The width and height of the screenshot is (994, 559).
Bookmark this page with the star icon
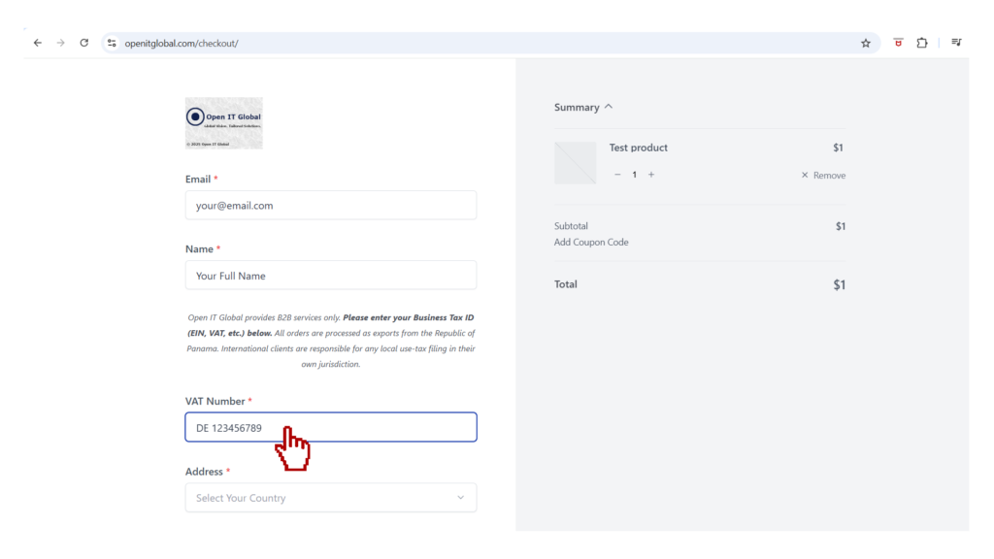[x=866, y=43]
